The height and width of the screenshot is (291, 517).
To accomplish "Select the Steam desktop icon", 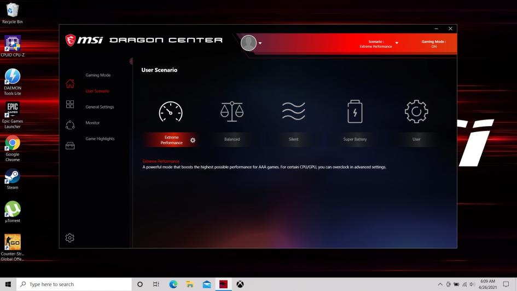I will (12, 179).
